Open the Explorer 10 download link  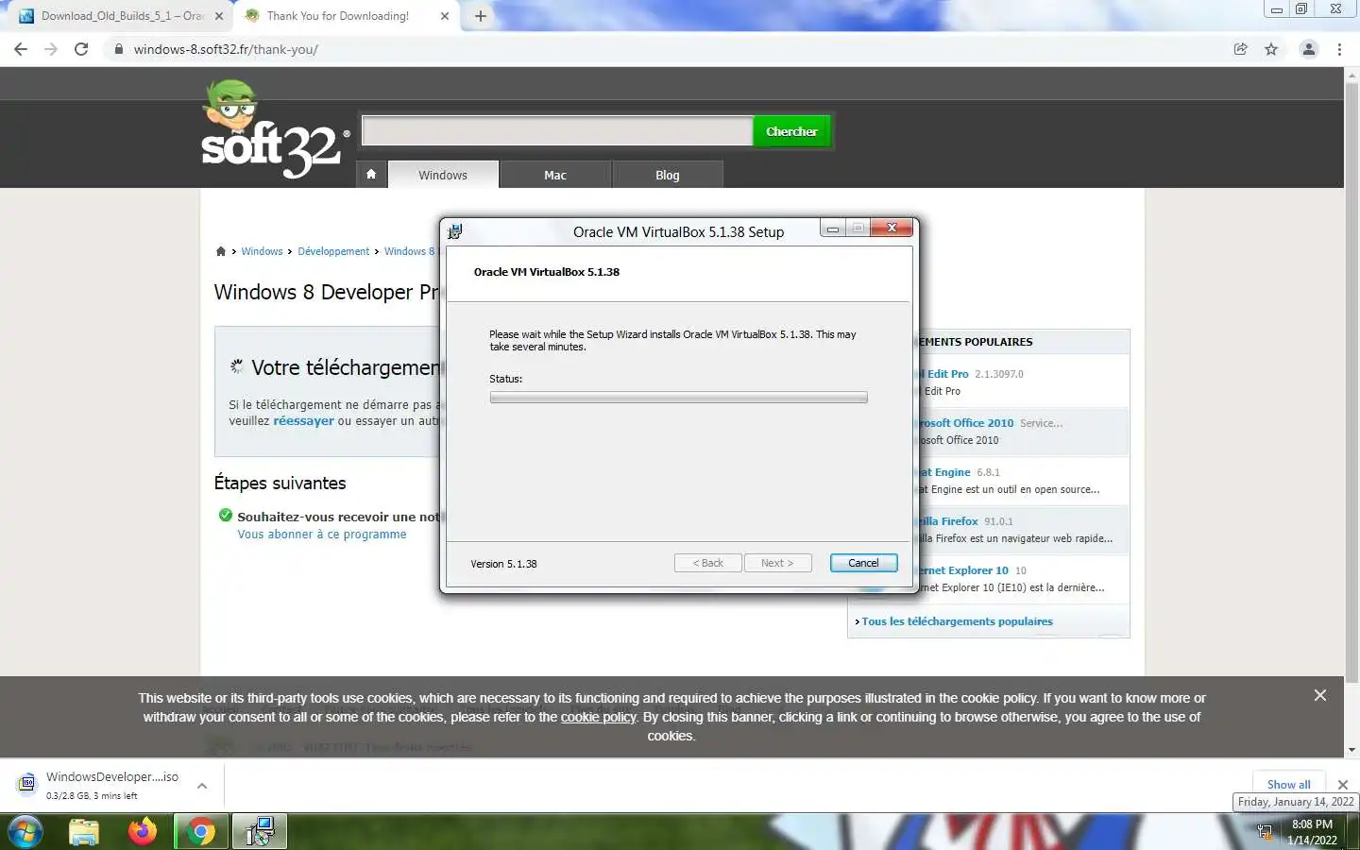click(965, 570)
